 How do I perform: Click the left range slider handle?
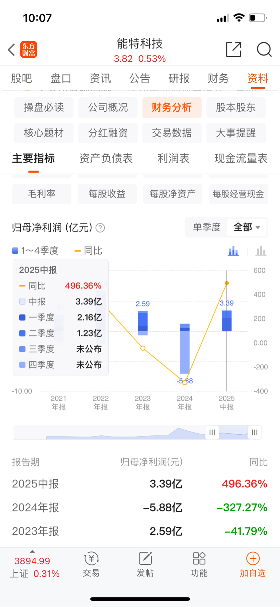[212, 433]
